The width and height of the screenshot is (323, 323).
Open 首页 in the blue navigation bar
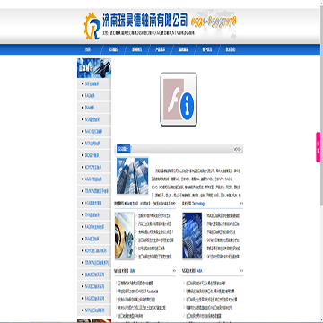88,49
